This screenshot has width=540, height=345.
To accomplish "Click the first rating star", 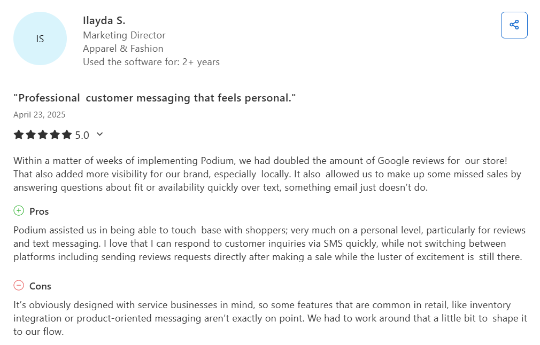I will click(x=19, y=135).
